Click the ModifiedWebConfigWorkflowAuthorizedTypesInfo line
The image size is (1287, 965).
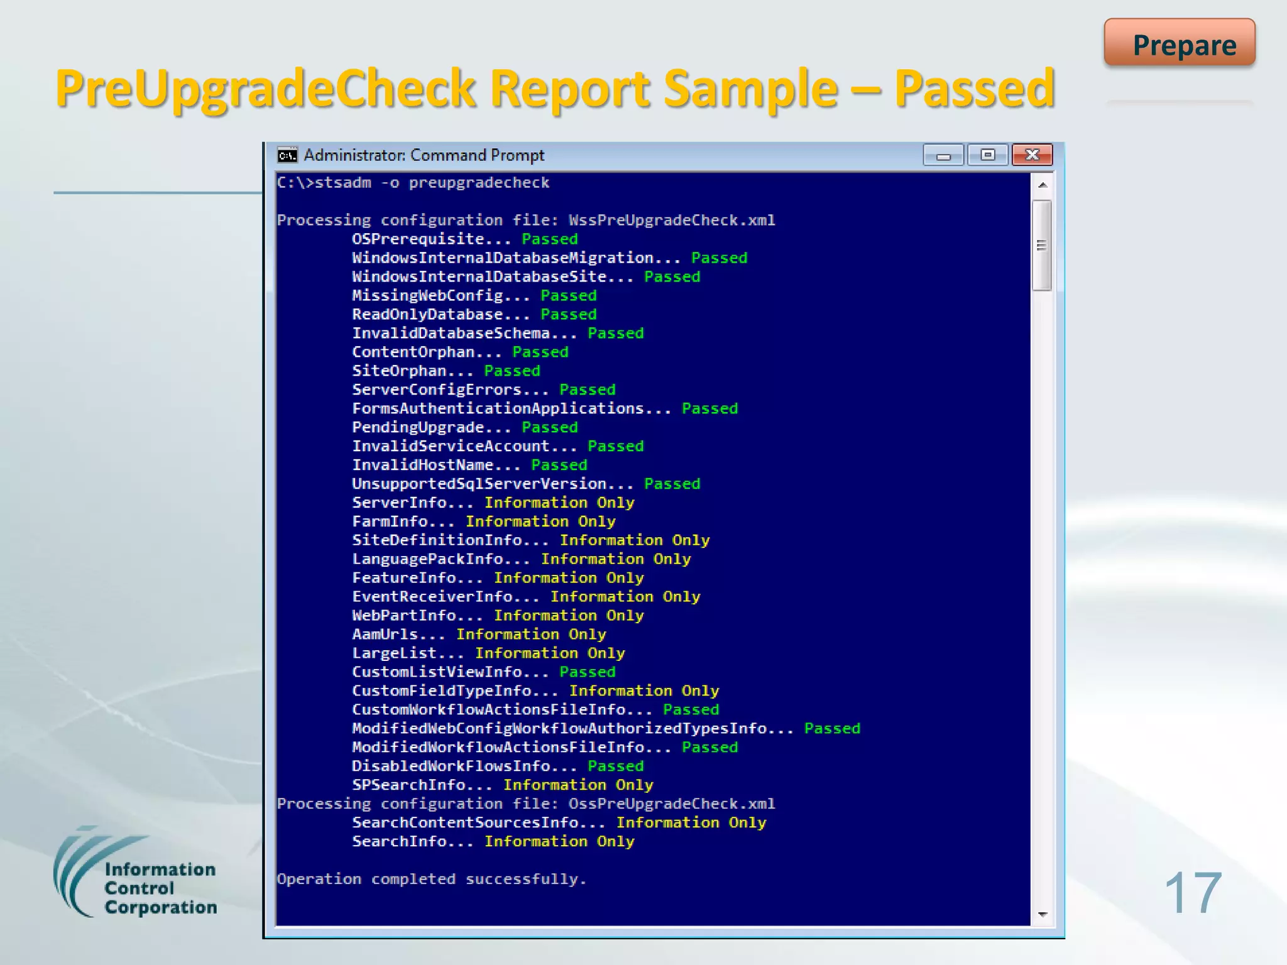pyautogui.click(x=606, y=729)
